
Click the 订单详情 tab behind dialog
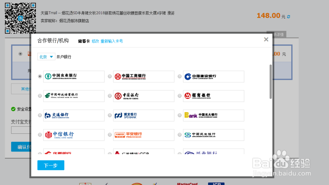click(279, 35)
